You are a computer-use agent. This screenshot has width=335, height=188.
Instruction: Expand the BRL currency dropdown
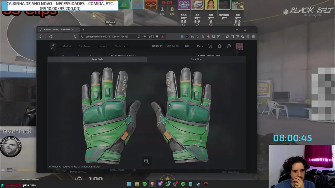coord(189,46)
